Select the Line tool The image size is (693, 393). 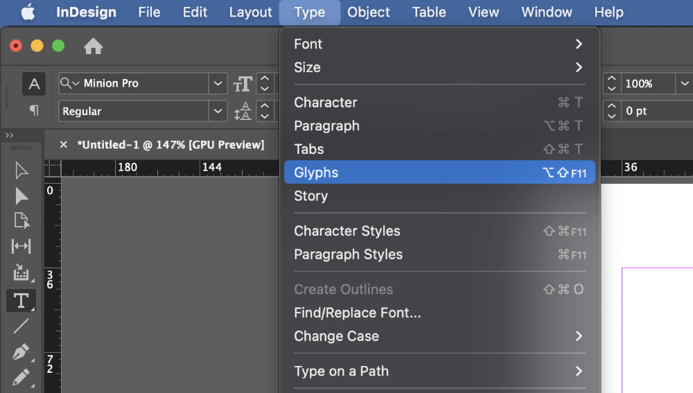point(21,326)
